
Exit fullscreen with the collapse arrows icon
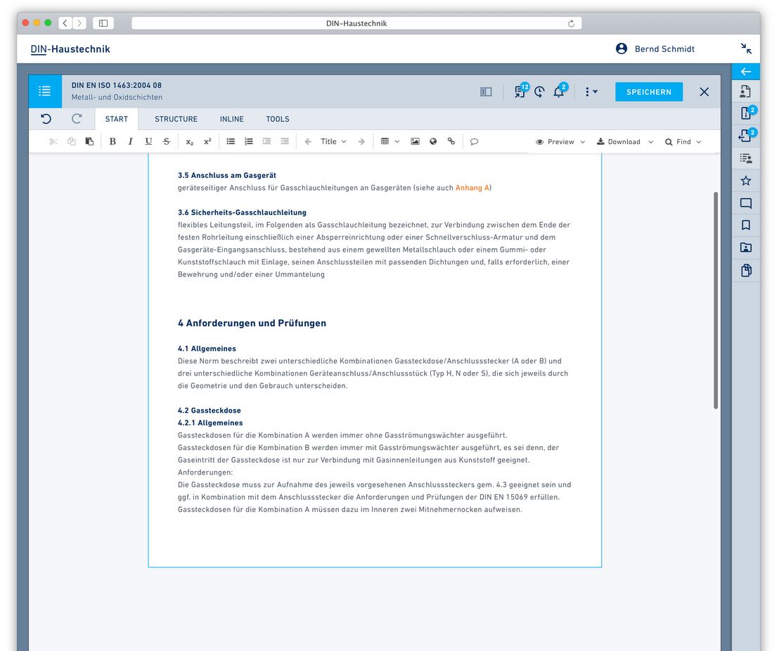(x=746, y=49)
